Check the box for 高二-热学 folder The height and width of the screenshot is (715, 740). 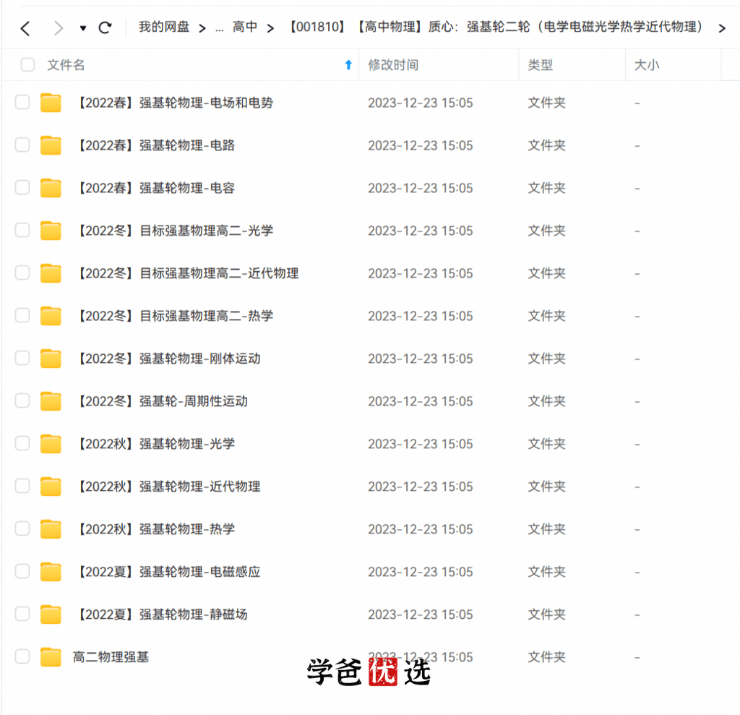click(x=22, y=315)
